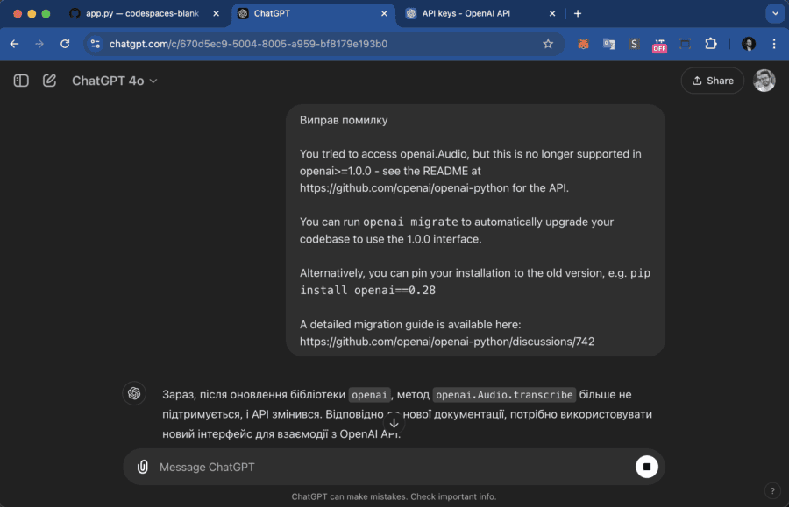
Task: Open the MetaMask fox extension
Action: [x=583, y=44]
